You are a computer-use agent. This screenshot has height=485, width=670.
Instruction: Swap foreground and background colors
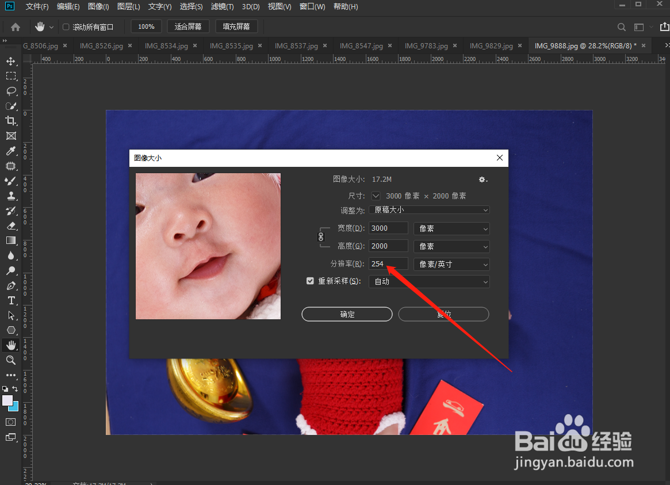point(15,389)
